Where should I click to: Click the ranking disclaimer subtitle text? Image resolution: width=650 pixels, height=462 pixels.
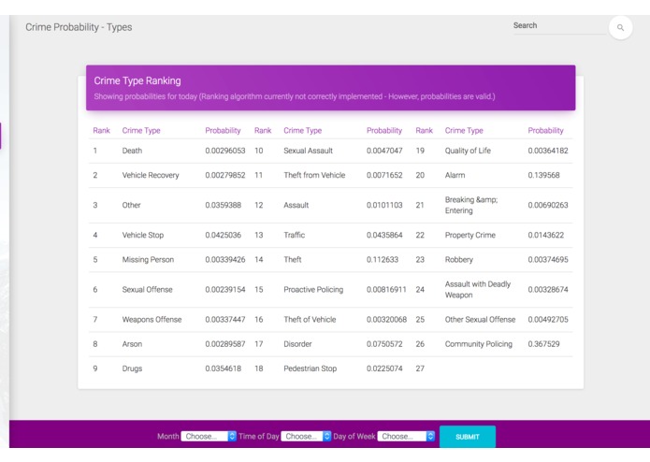(x=295, y=96)
